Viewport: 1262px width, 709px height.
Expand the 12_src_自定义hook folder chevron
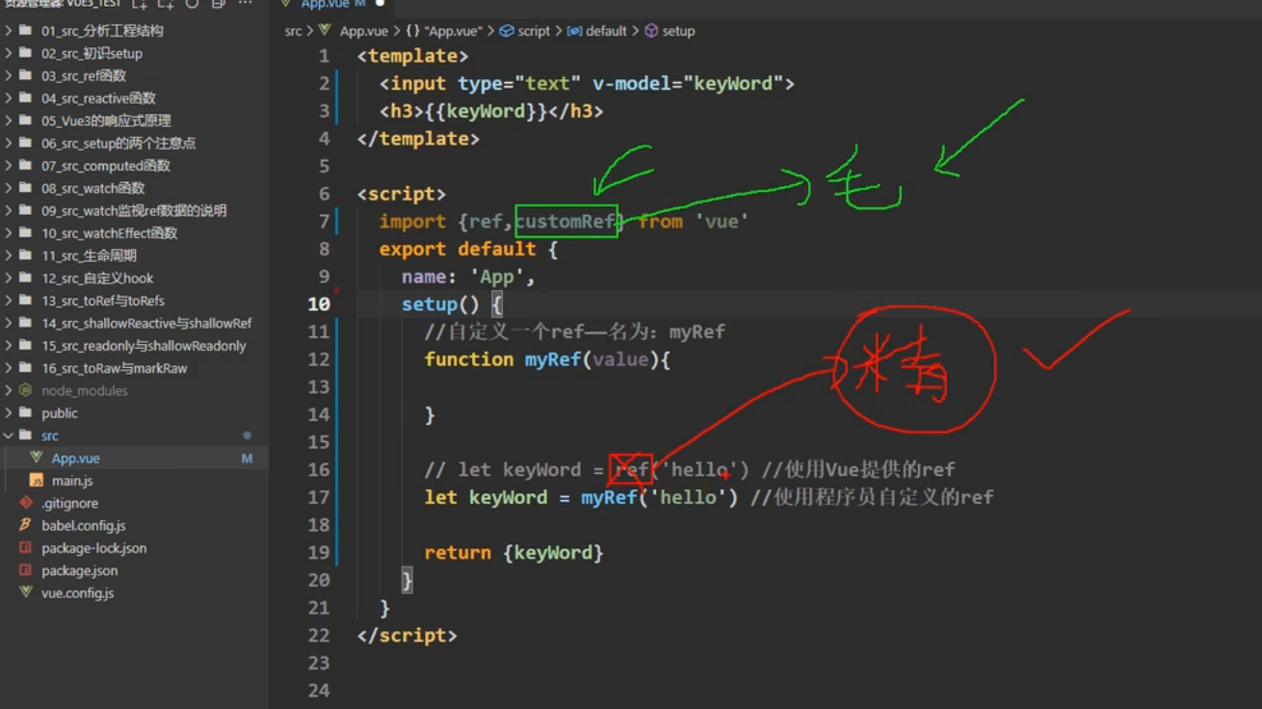[9, 278]
